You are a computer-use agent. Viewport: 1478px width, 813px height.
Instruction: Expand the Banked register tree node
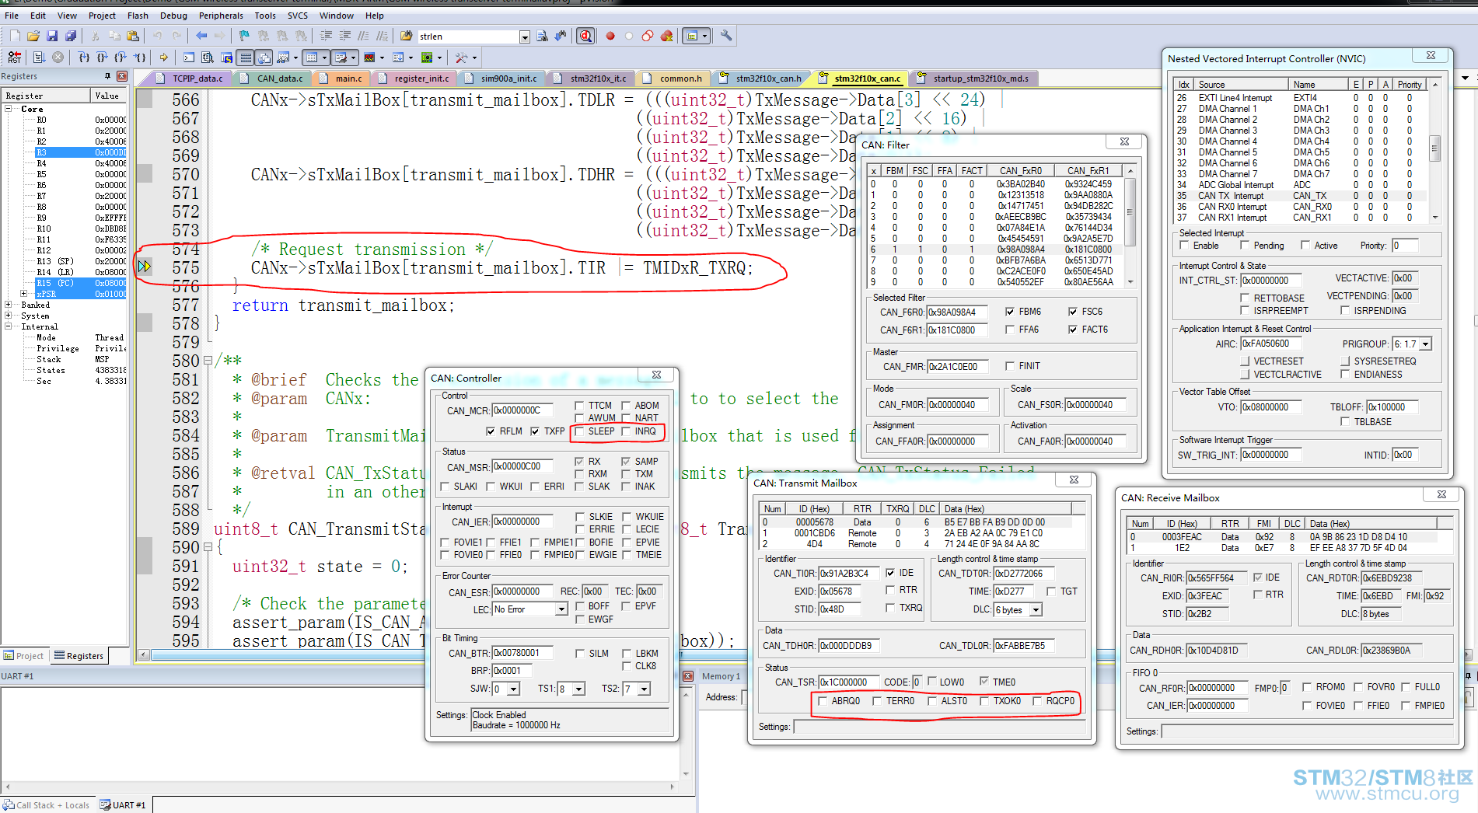9,305
